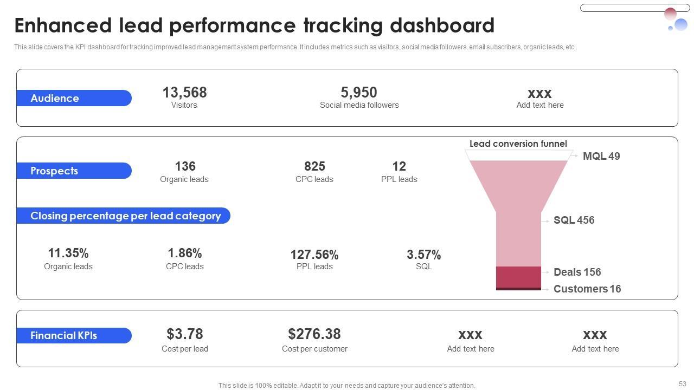Select the dark red Deals funnel segment

(518, 277)
